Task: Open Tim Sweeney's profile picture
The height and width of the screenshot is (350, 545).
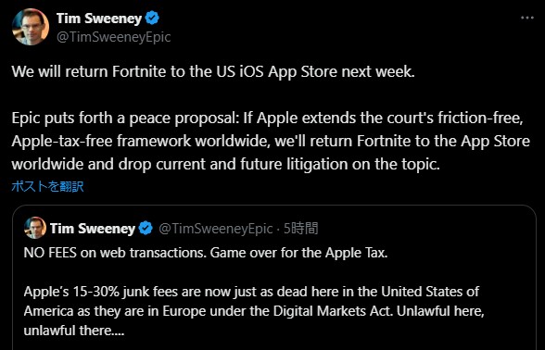Action: [31, 27]
